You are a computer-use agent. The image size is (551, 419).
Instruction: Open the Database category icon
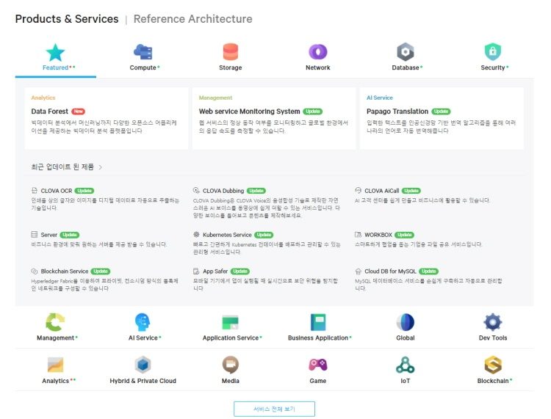point(405,52)
